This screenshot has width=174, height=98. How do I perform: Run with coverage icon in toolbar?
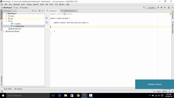point(165,8)
